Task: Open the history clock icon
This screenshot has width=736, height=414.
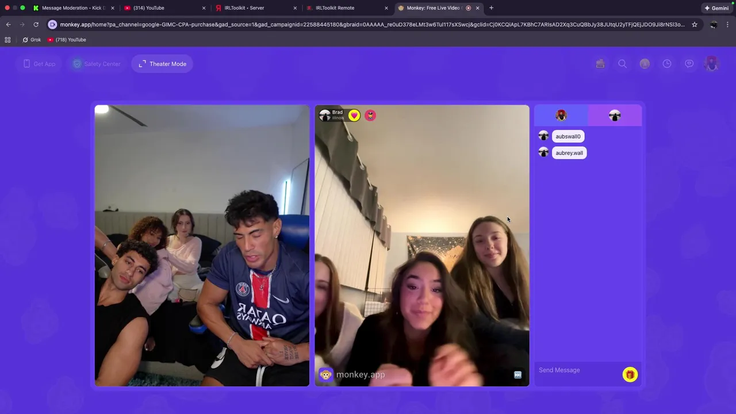Action: 667,64
